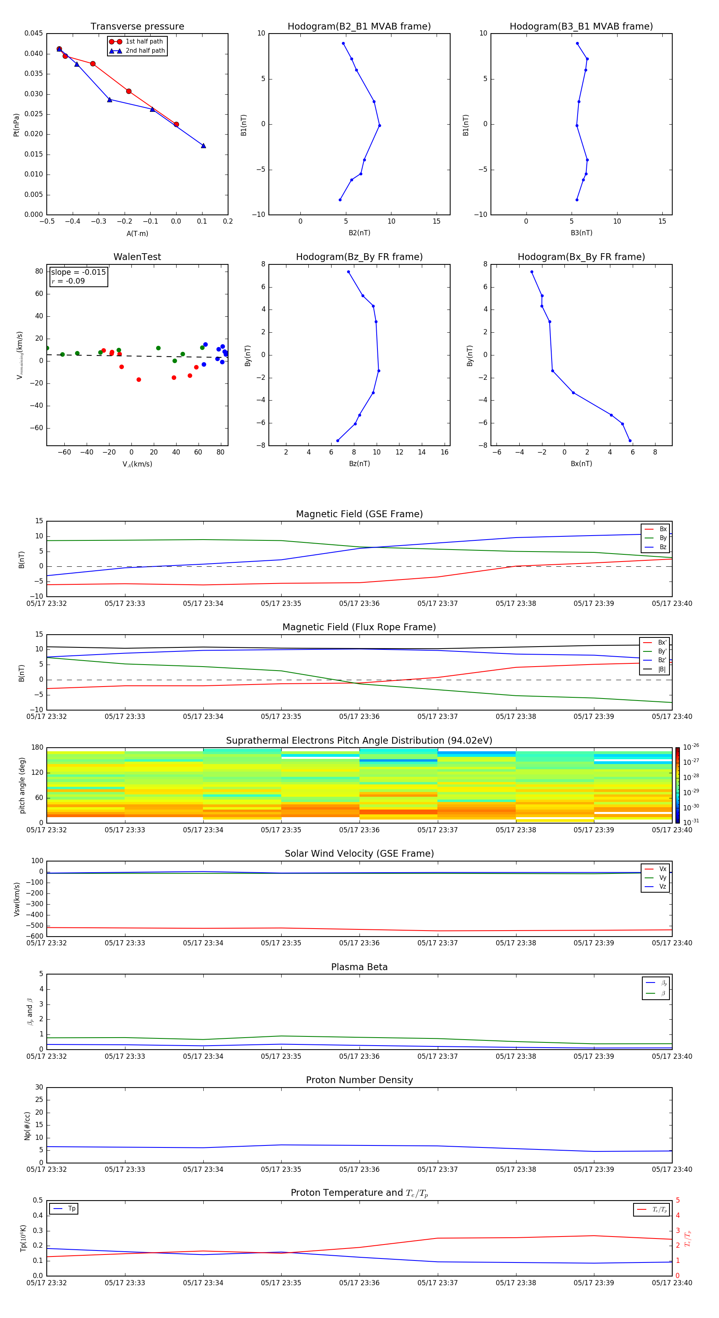Select the "2nd half path" legend entry
The height and width of the screenshot is (1318, 719).
pos(137,51)
